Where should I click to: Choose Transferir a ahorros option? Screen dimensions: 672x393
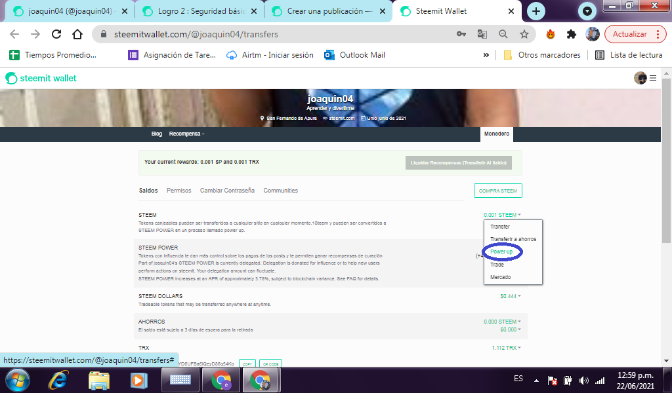point(513,239)
